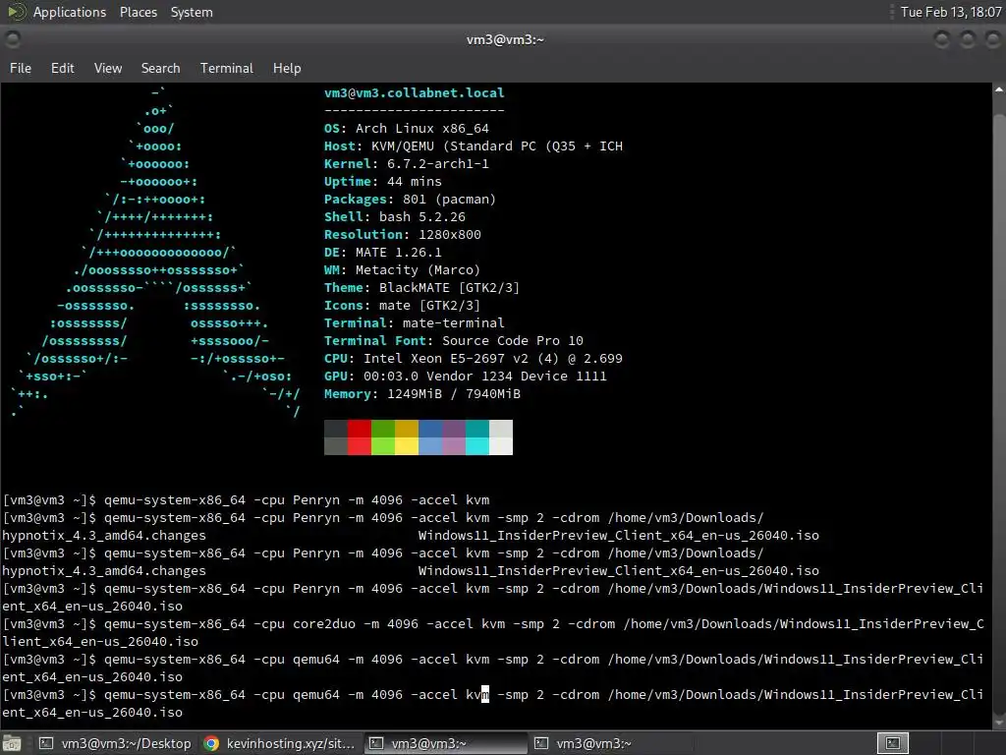Select the active vm3@vm3:~ taskbar entry
The height and width of the screenshot is (755, 1006).
point(445,743)
